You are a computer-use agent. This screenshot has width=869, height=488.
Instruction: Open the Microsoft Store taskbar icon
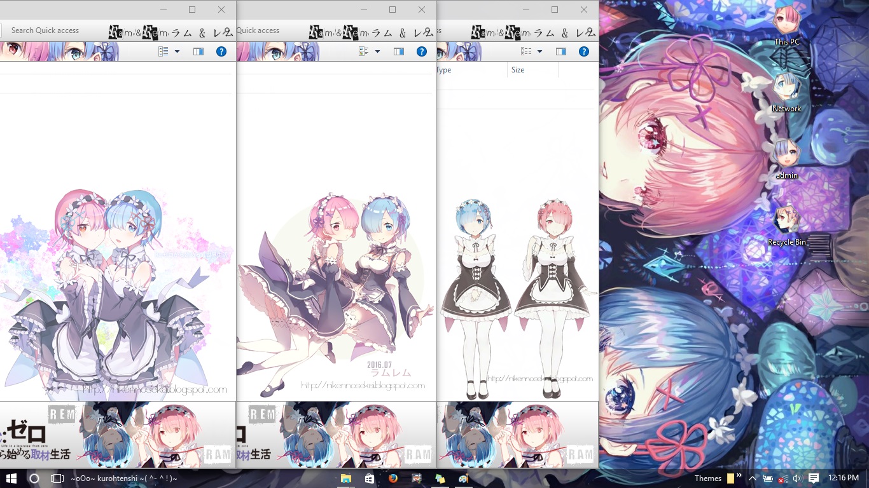[x=369, y=478]
